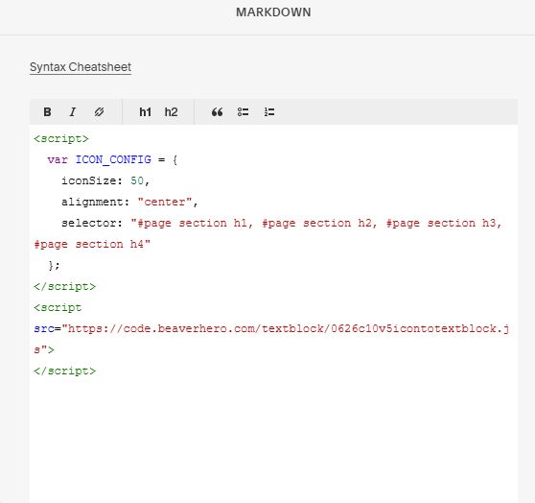This screenshot has height=503, width=535.
Task: Insert bulleted list
Action: tap(243, 112)
